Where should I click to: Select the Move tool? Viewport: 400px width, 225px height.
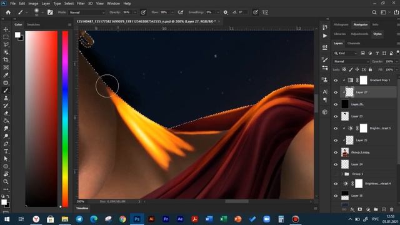coord(6,29)
